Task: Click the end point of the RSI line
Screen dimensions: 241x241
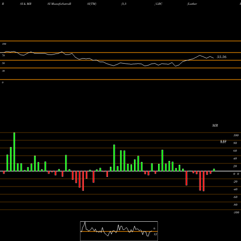Action: 214,58
